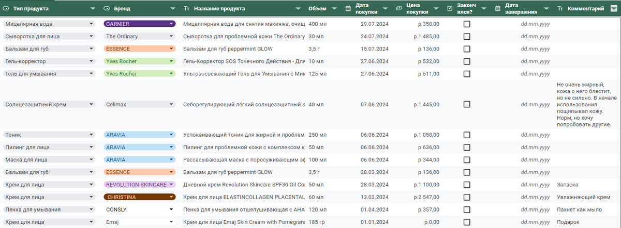
Task: Click checkbox-type icon before Закончился? header
Action: click(450, 9)
